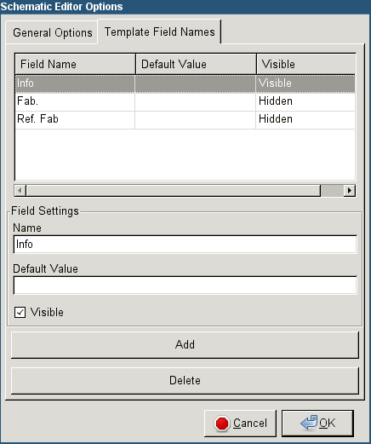Select the Fab. field row
This screenshot has height=444, width=371.
[185, 101]
